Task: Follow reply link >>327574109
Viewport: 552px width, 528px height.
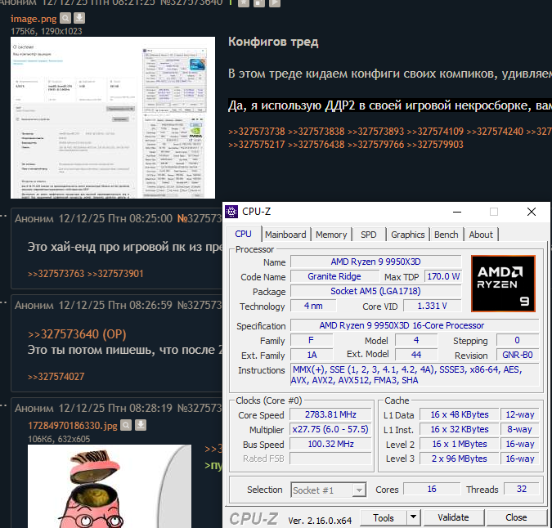Action: point(435,132)
